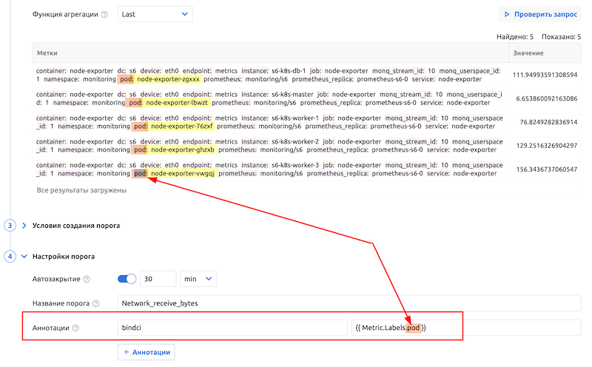Click step 3 circle number icon
592x367 pixels.
10,225
